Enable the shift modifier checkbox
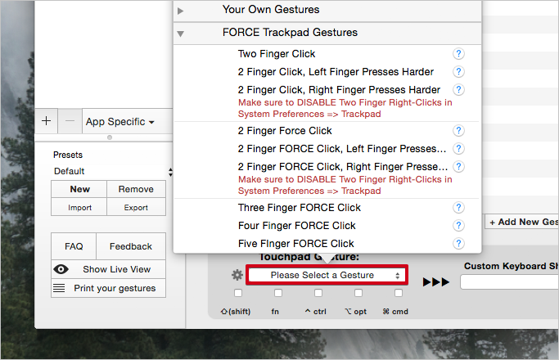Screen dimensions: 559x360 238,293
